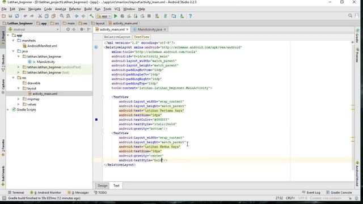The width and height of the screenshot is (363, 204).
Task: Open the app run configuration dropdown
Action: pyautogui.click(x=104, y=16)
